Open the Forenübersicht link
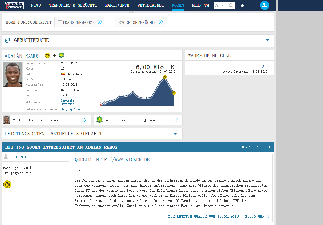 click(35, 22)
